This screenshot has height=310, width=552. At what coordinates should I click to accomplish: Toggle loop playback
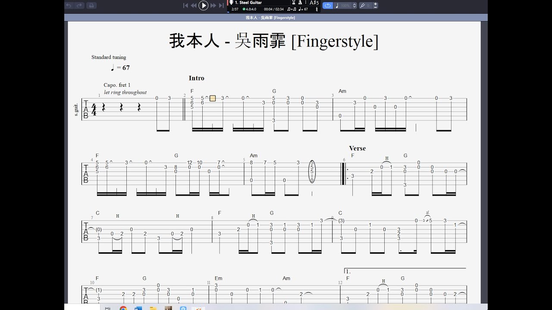click(x=328, y=6)
